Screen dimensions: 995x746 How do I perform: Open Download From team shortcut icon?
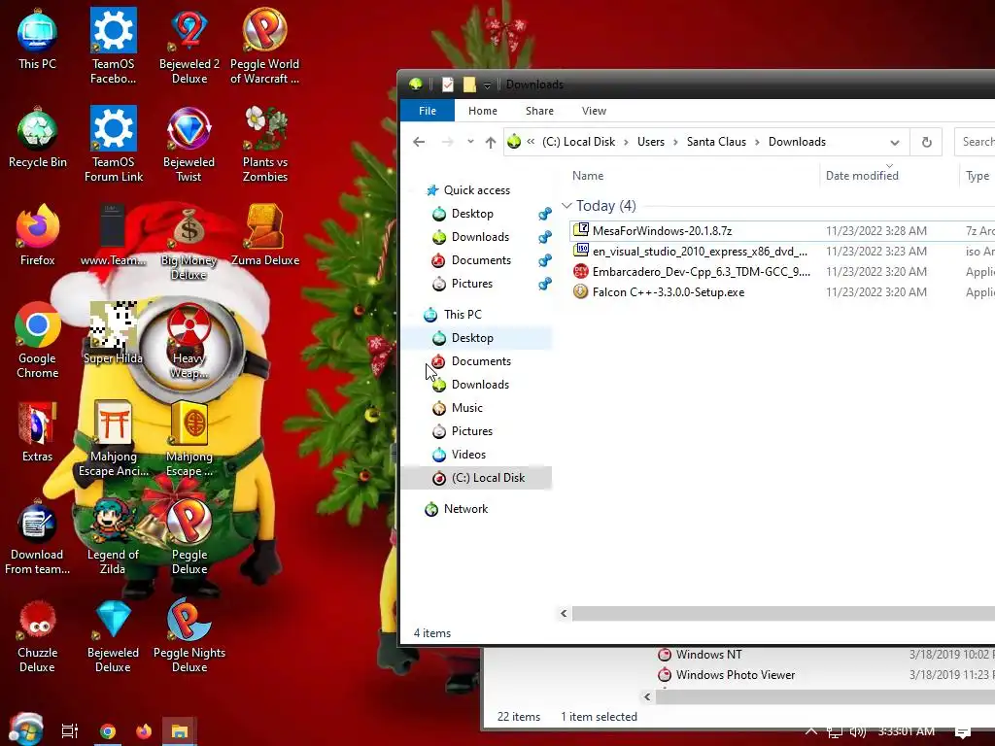pyautogui.click(x=37, y=536)
